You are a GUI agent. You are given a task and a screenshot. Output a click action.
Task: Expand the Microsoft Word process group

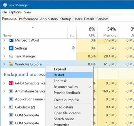(x=4, y=40)
